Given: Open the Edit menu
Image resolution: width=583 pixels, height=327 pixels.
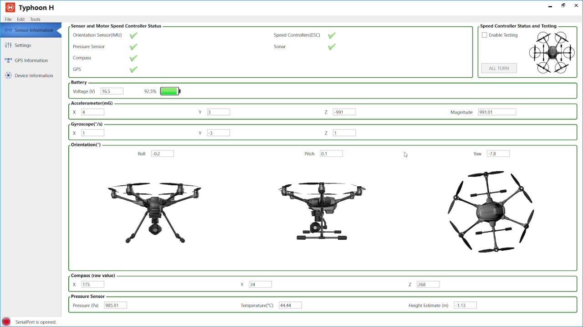Looking at the screenshot, I should click(x=21, y=19).
